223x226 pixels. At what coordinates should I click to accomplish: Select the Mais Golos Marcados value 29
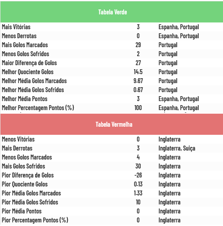138,45
